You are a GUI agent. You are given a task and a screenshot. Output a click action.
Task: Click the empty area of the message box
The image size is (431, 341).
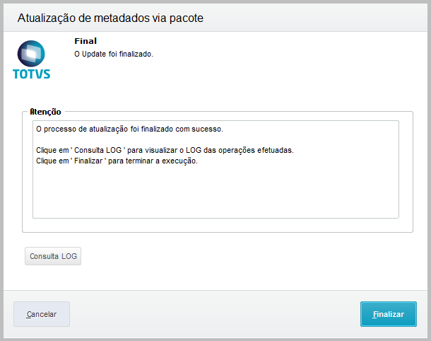215,192
